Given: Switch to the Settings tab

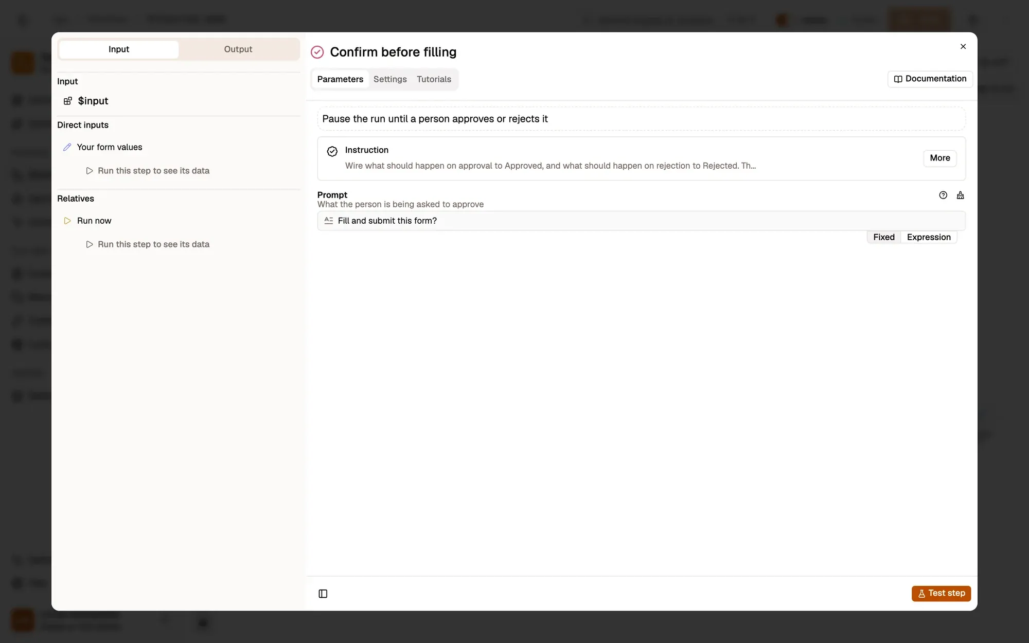Looking at the screenshot, I should (x=390, y=79).
